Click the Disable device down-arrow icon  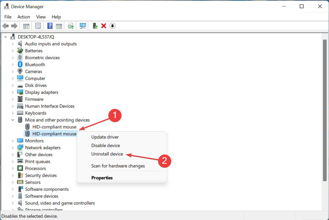(x=112, y=26)
